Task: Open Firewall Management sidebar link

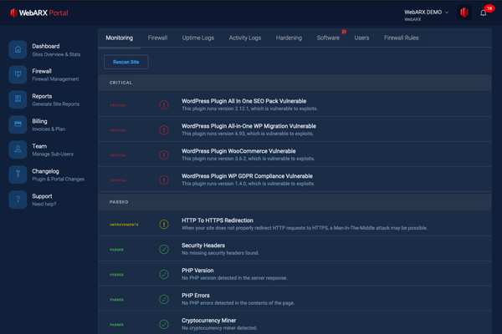Action: [55, 75]
